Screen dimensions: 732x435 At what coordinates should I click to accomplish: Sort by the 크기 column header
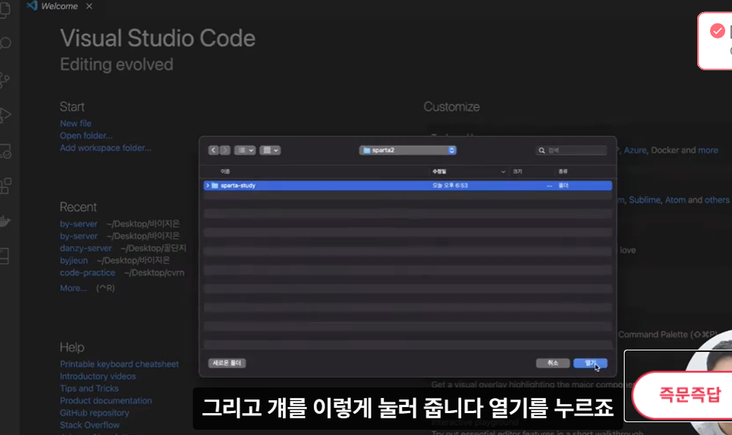[517, 171]
